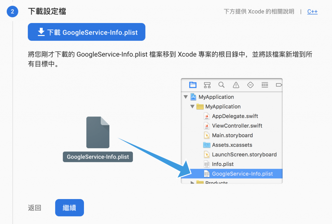Image resolution: width=332 pixels, height=224 pixels.
Task: Select AppDelegate.swift file icon
Action: [207, 116]
